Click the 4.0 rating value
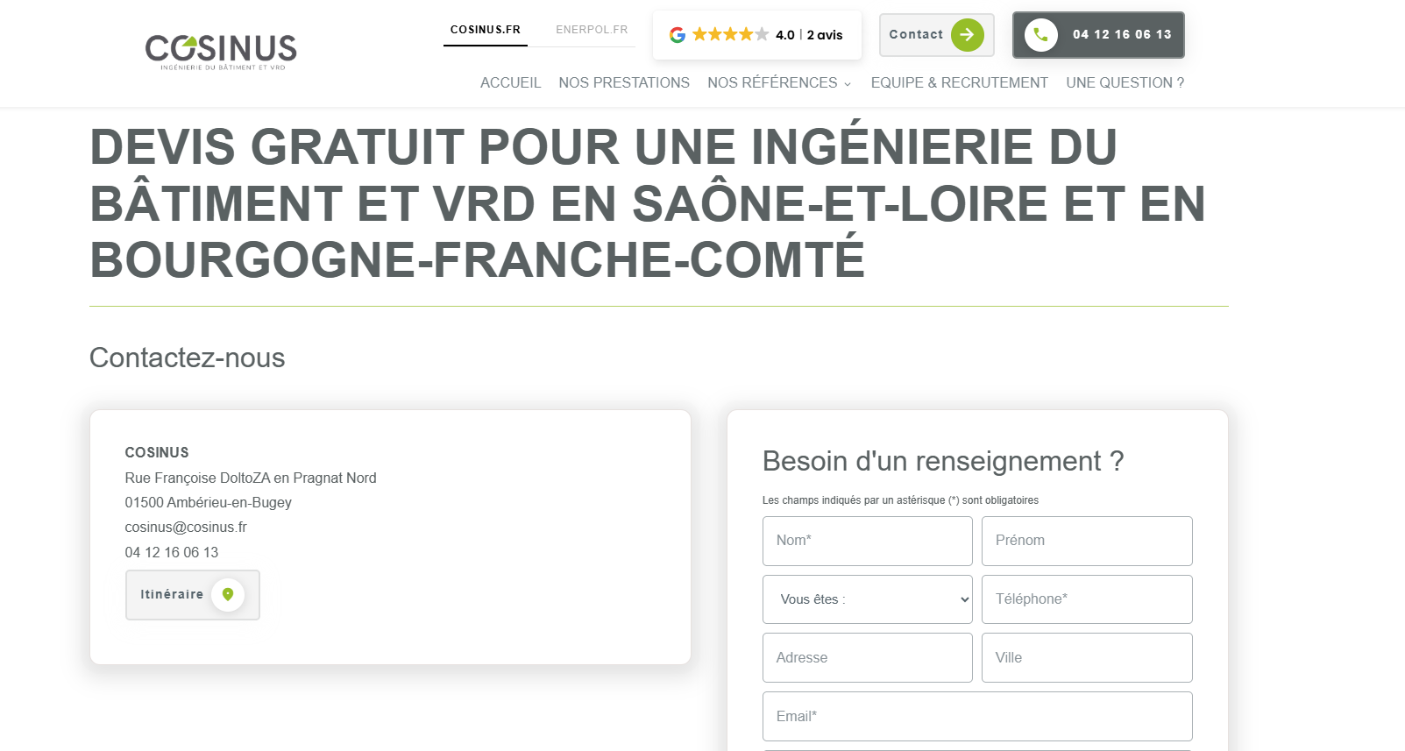 pyautogui.click(x=785, y=35)
